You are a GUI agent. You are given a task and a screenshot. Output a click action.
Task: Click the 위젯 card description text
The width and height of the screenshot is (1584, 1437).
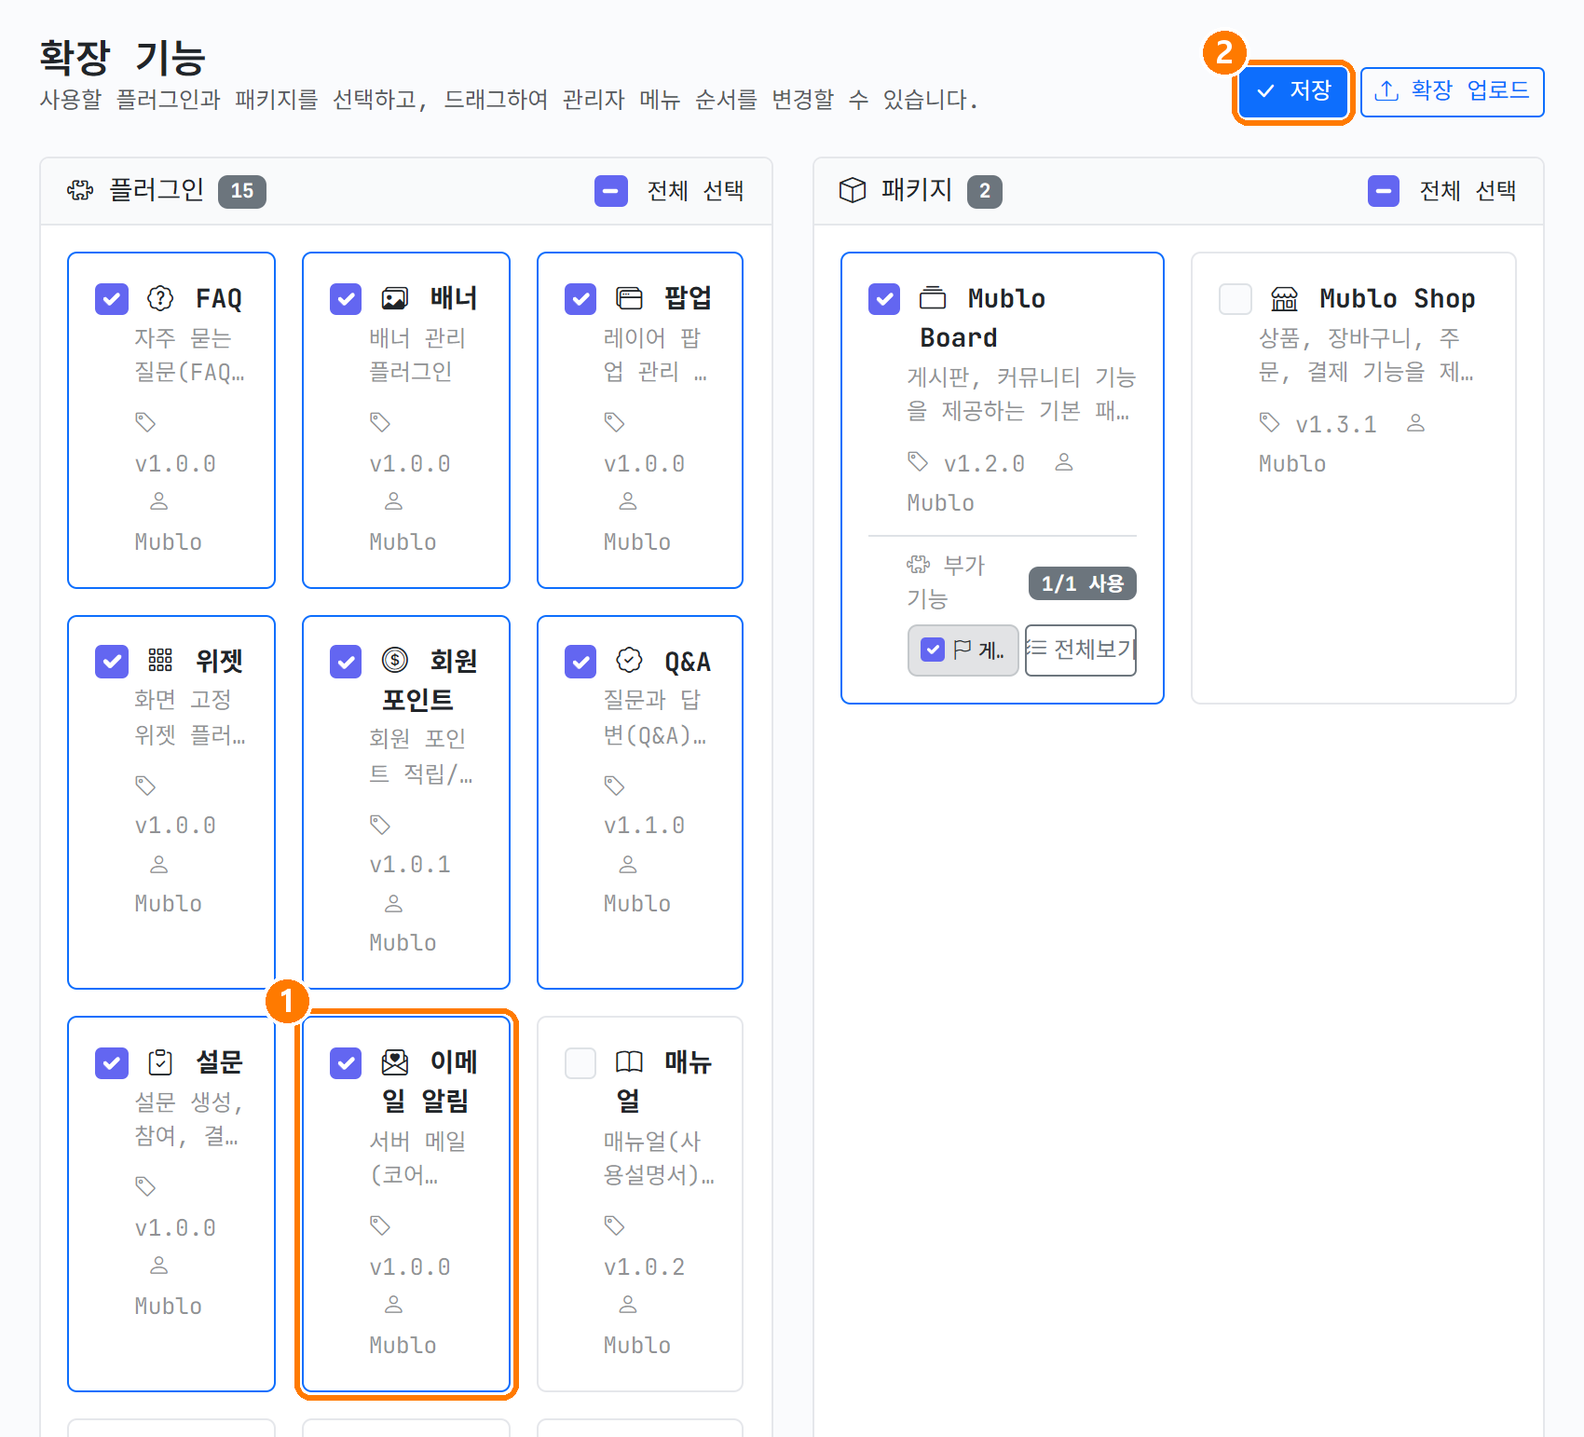pyautogui.click(x=189, y=718)
